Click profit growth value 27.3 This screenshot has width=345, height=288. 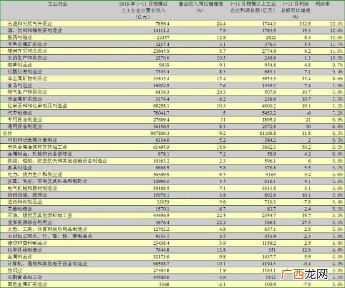click(x=306, y=223)
